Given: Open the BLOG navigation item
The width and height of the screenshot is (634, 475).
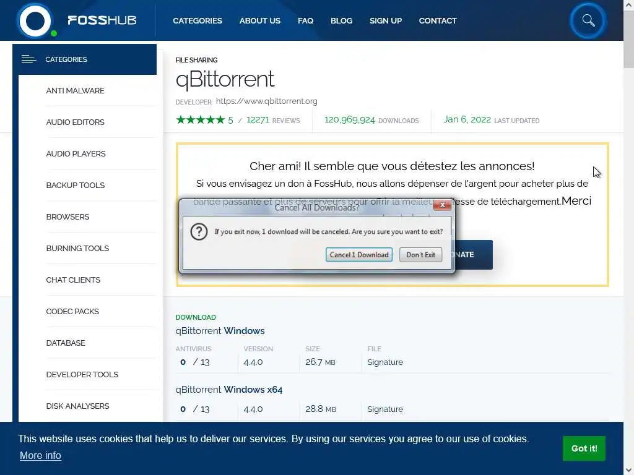Looking at the screenshot, I should pos(341,20).
